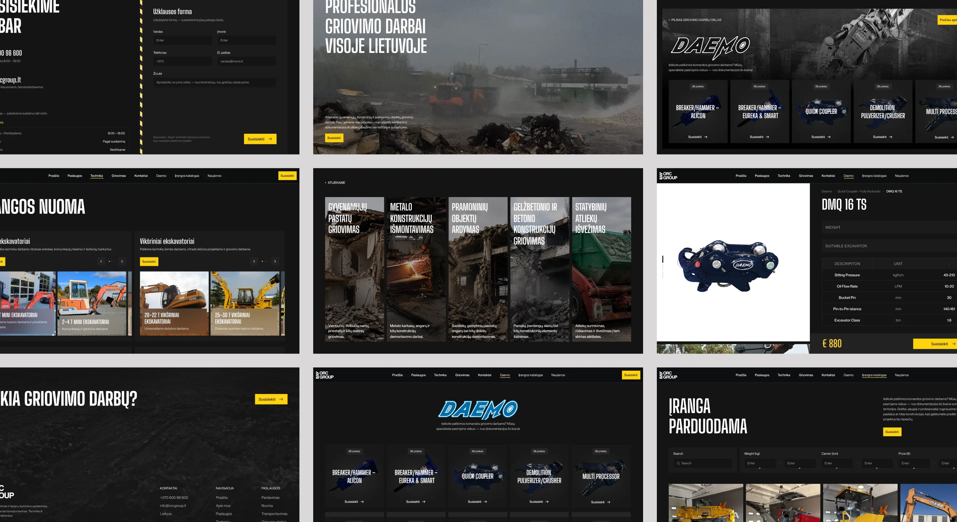Open Technika tab on Įrangos nuoma page
The height and width of the screenshot is (522, 957).
click(x=96, y=176)
